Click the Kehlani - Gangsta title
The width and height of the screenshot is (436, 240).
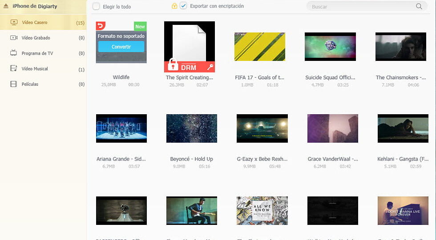point(403,159)
